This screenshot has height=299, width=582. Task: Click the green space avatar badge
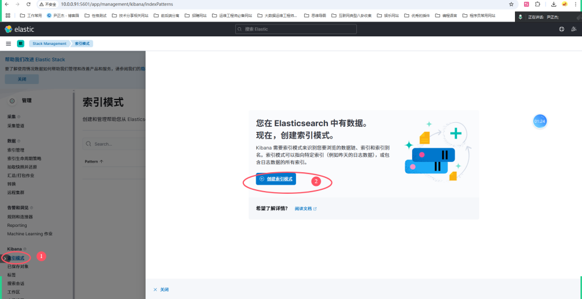20,43
